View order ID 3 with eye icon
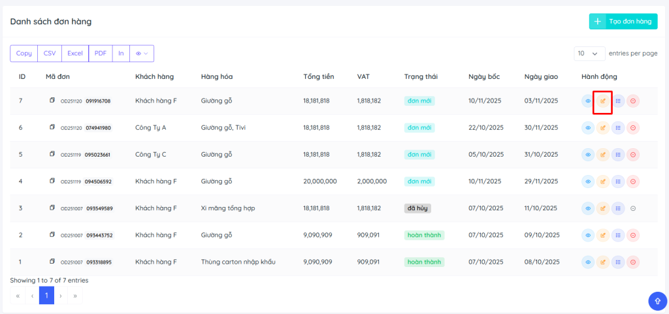The image size is (669, 314). tap(587, 208)
